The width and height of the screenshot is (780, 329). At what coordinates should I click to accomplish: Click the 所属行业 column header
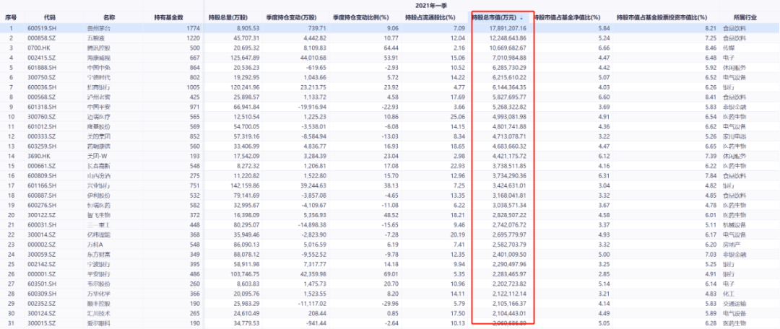(x=745, y=17)
